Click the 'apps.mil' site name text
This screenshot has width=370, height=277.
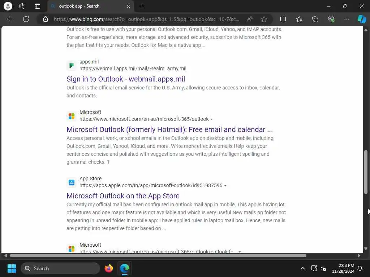(x=89, y=62)
